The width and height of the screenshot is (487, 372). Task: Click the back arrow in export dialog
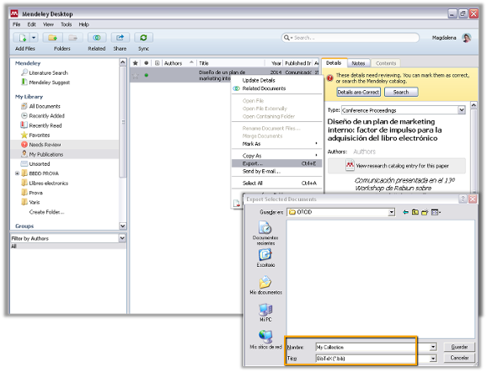click(x=405, y=212)
